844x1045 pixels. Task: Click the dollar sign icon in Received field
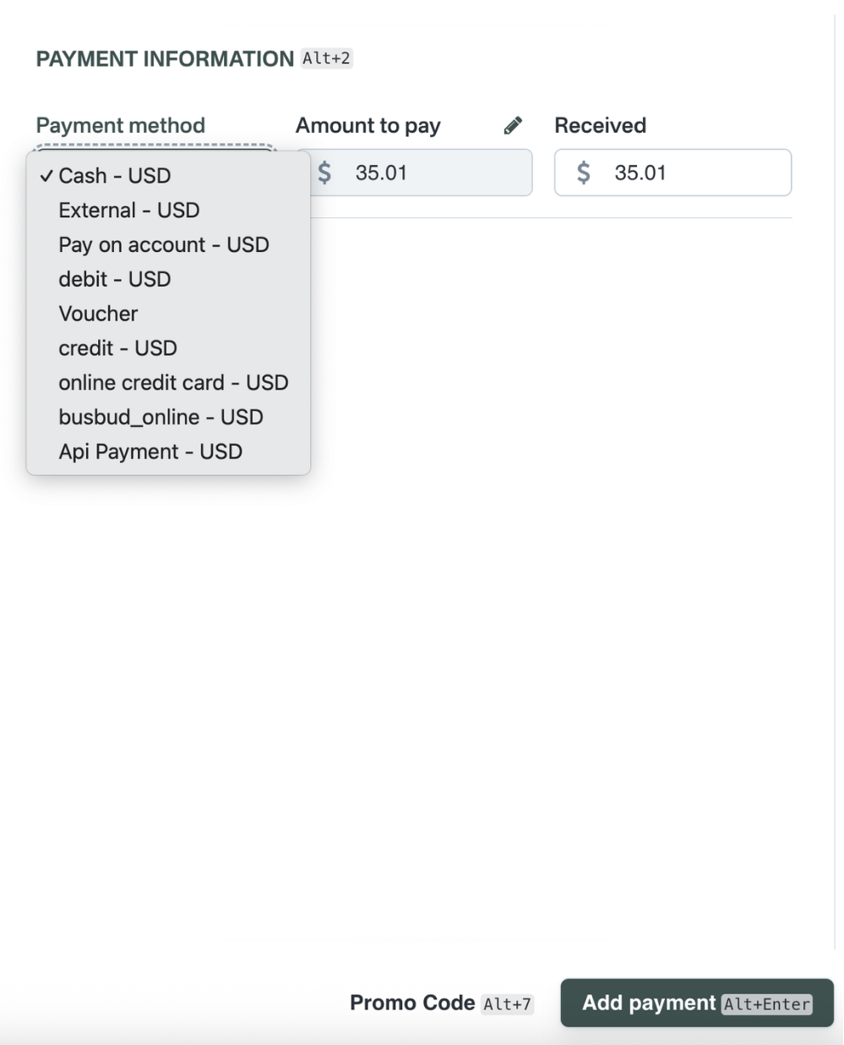[x=584, y=172]
